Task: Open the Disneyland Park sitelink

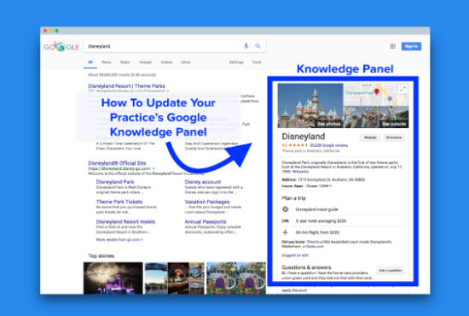Action: click(115, 182)
